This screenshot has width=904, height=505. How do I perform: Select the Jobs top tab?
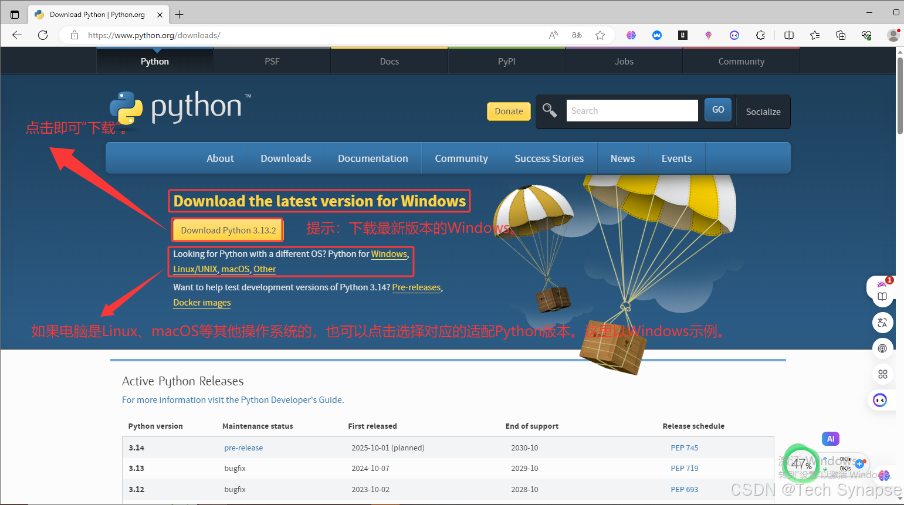click(x=624, y=61)
